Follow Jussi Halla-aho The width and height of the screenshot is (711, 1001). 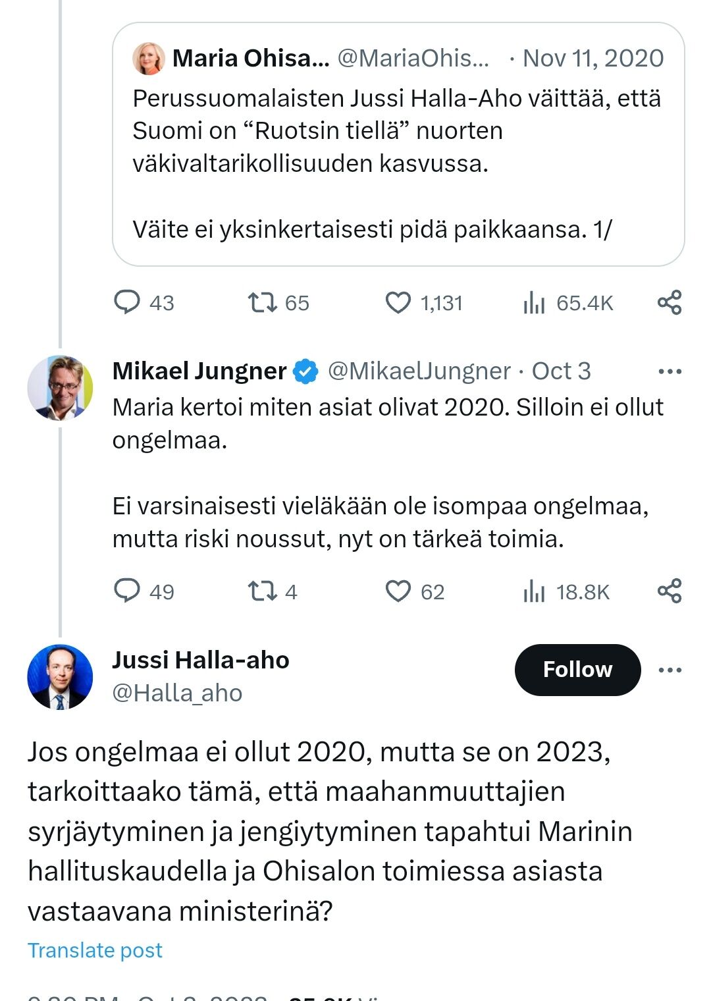577,670
